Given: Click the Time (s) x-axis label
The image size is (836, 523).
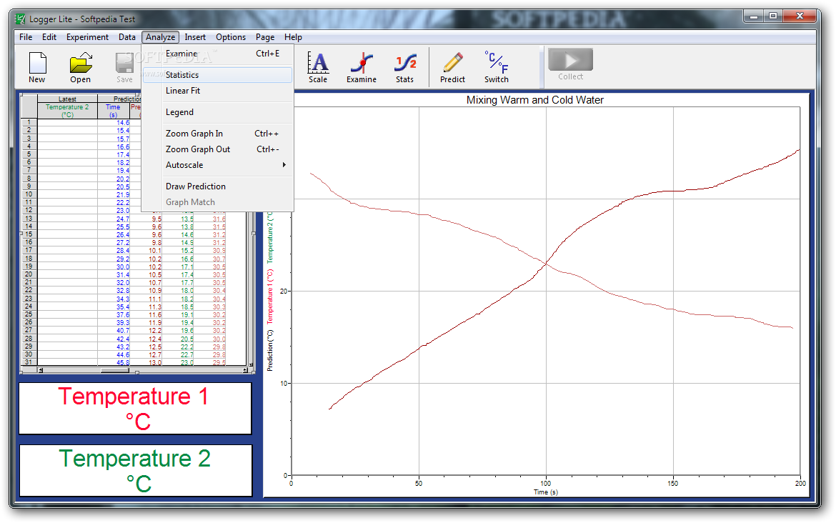Looking at the screenshot, I should (545, 492).
